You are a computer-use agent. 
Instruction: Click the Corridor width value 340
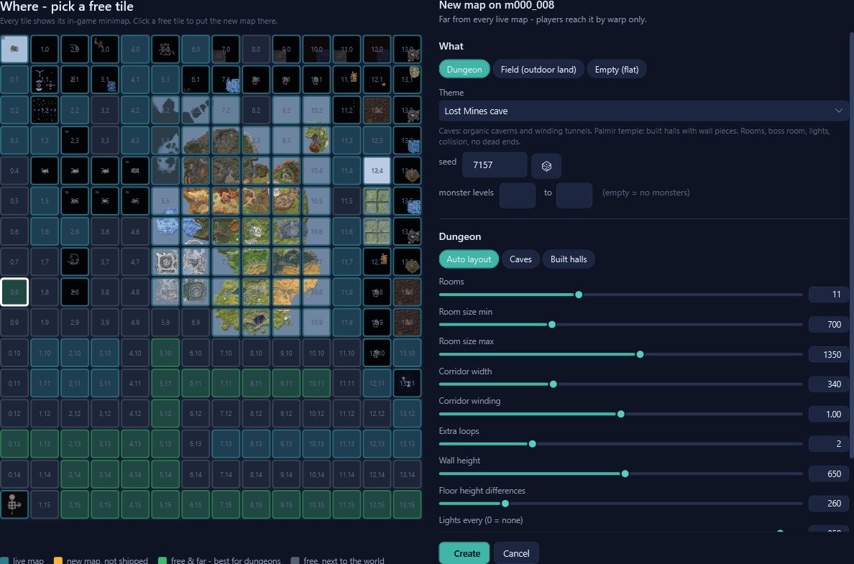pos(828,384)
